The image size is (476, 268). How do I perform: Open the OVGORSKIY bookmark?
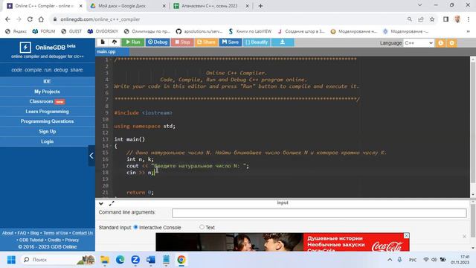tap(103, 31)
